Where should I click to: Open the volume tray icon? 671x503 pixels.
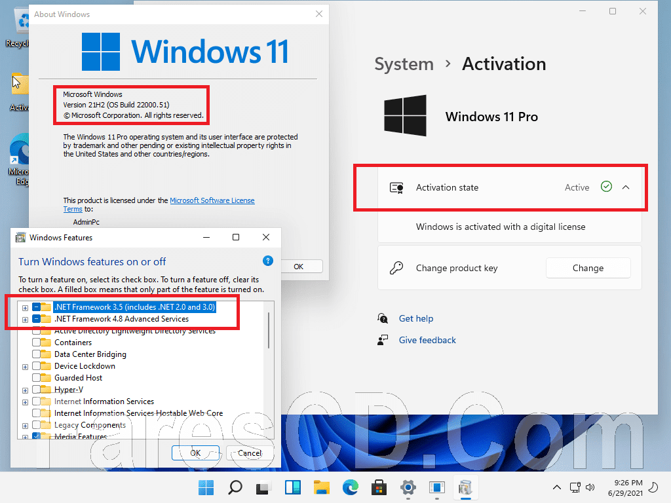[590, 487]
